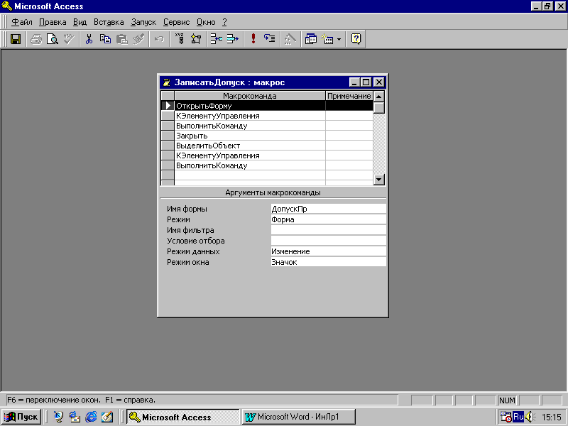Click the Undo arrow icon
Viewport: 568px width, 426px height.
pyautogui.click(x=159, y=39)
